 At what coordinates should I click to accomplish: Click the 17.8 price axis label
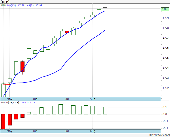pos(165,28)
